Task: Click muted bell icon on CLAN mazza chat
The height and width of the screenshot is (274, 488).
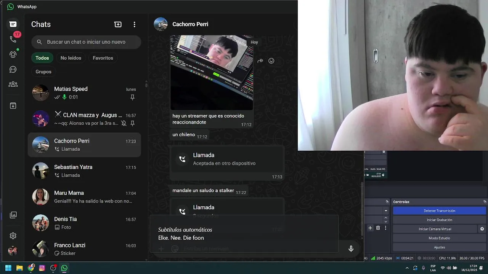Action: [x=124, y=123]
